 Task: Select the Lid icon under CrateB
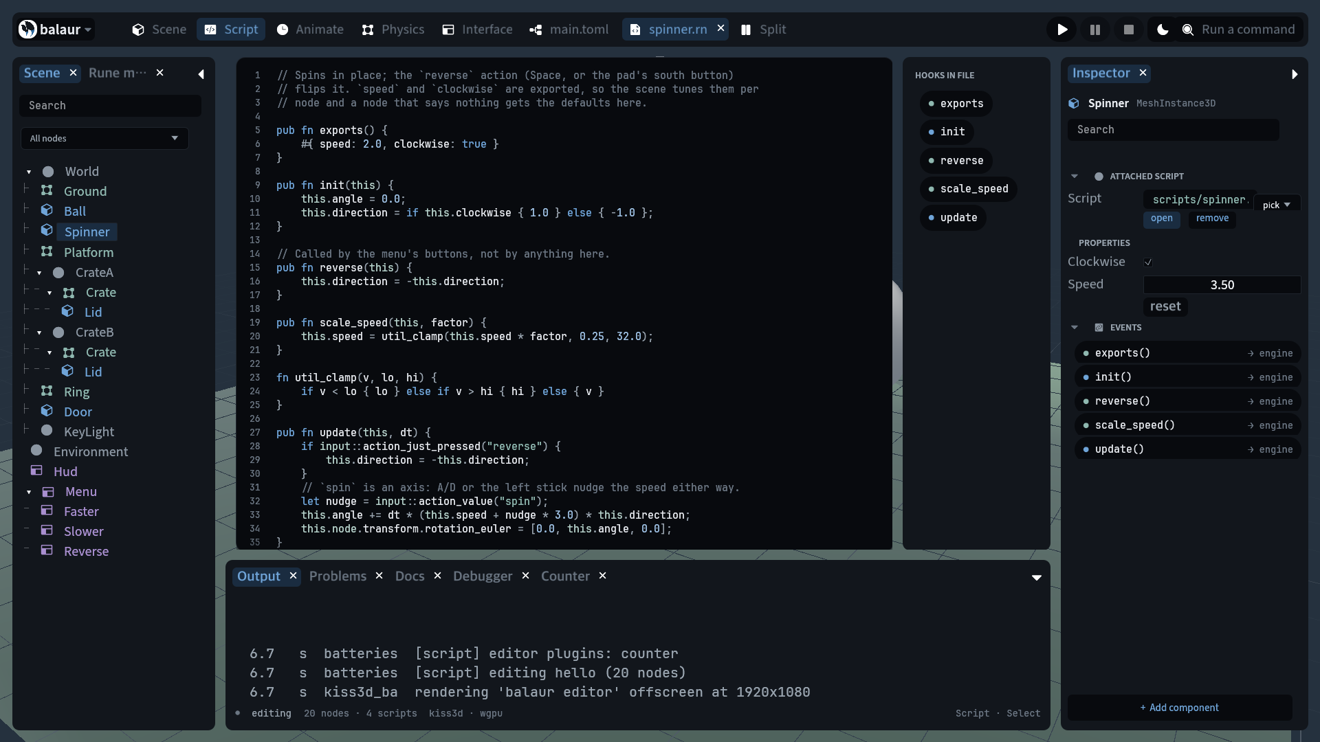pyautogui.click(x=67, y=370)
